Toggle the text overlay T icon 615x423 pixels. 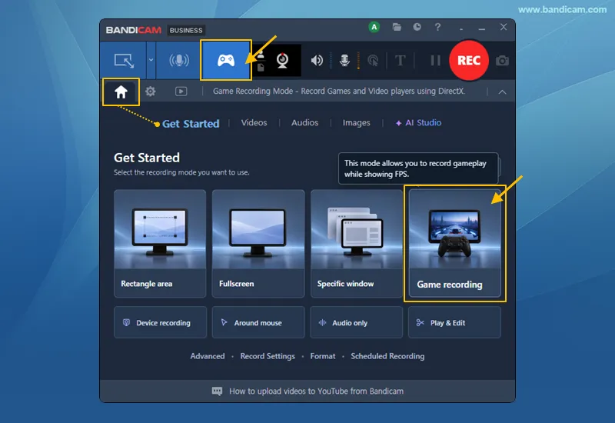[x=400, y=61]
